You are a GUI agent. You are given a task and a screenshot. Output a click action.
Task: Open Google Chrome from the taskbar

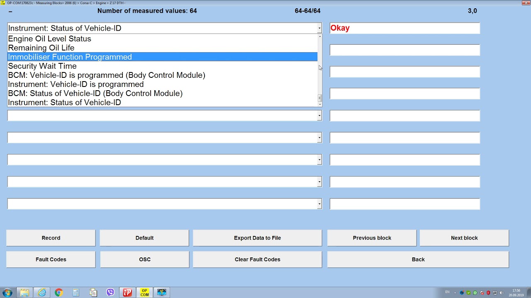point(58,293)
